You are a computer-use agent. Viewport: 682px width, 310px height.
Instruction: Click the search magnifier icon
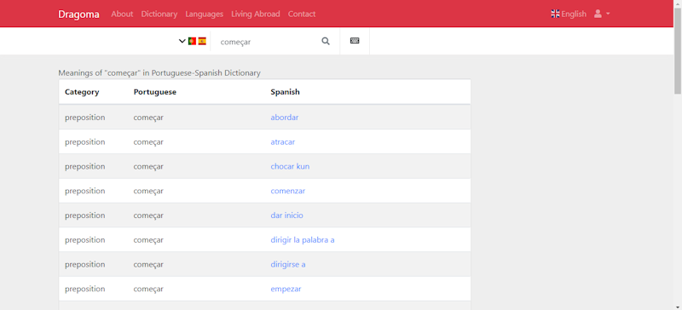(x=326, y=41)
